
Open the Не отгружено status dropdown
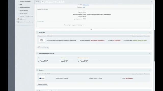coord(117,40)
